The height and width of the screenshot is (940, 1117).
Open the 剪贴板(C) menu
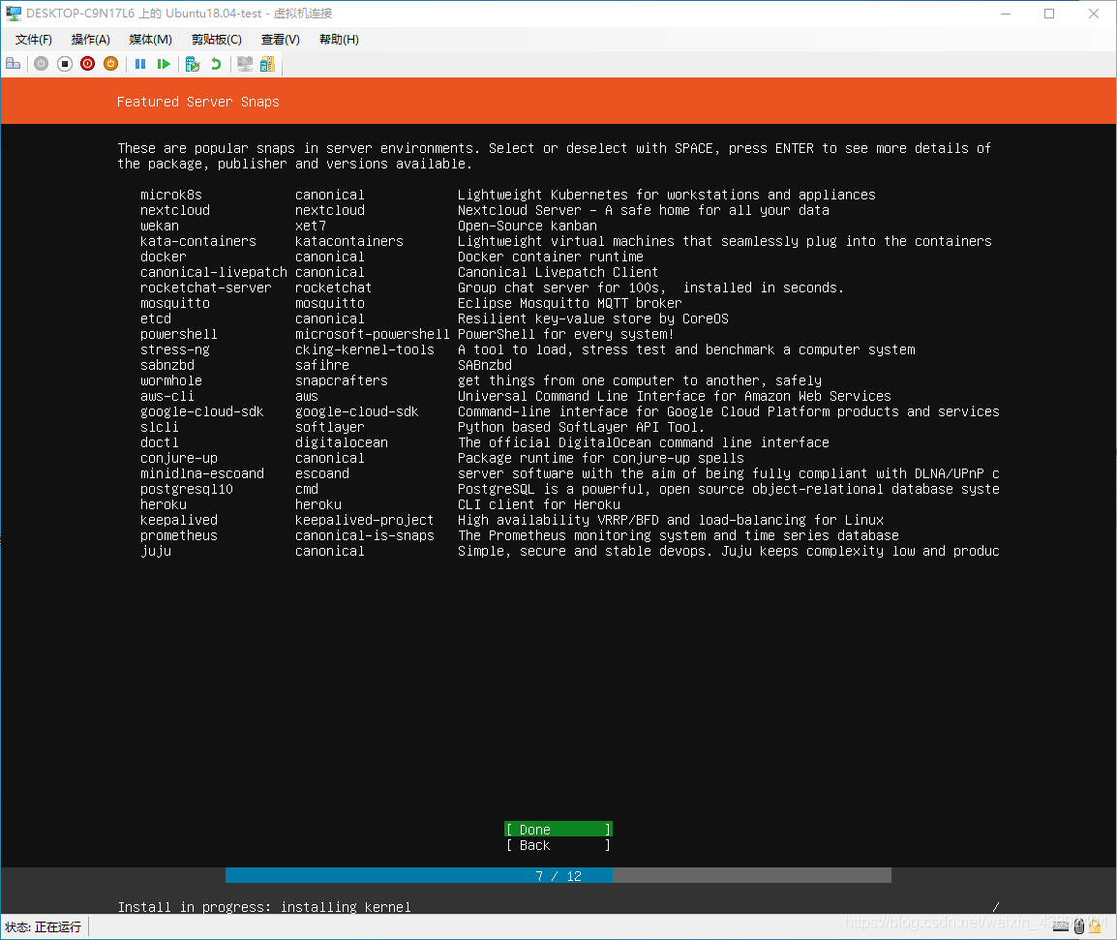(x=217, y=39)
